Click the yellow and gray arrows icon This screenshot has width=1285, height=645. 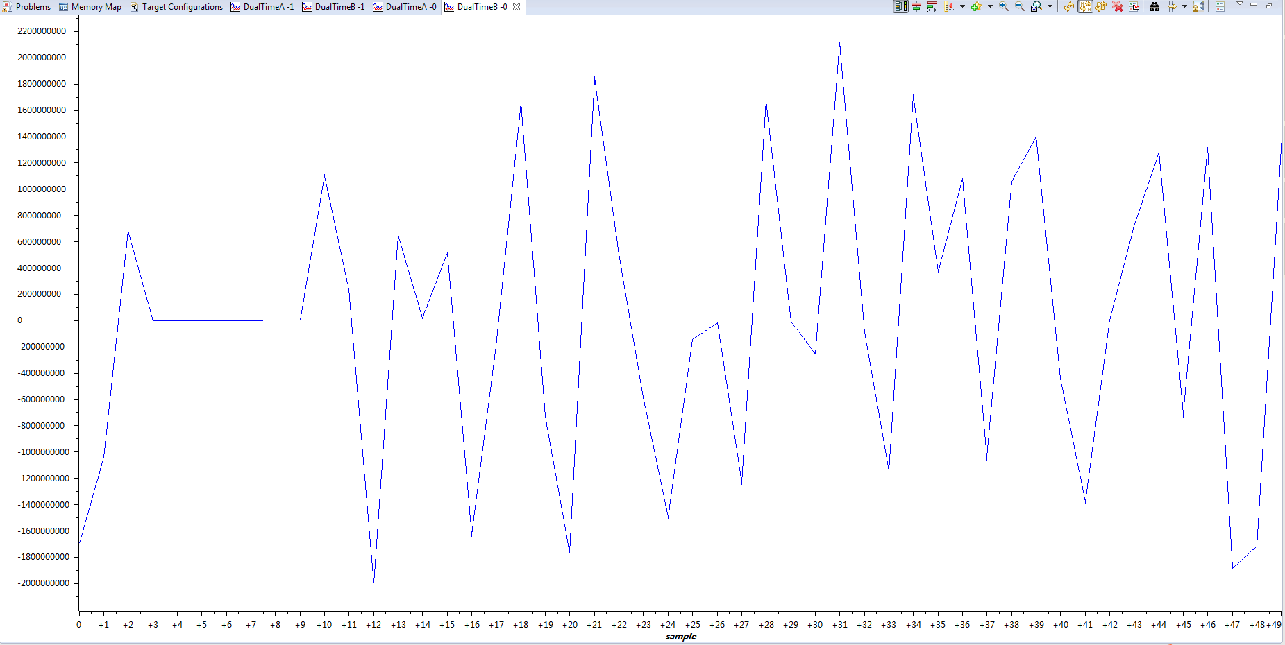[1171, 6]
